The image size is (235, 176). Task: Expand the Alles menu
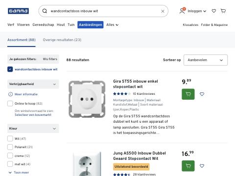coord(112,25)
